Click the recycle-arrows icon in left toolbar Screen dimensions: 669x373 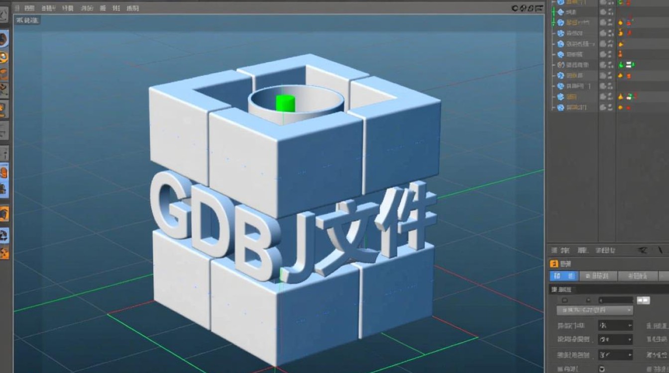click(x=4, y=234)
